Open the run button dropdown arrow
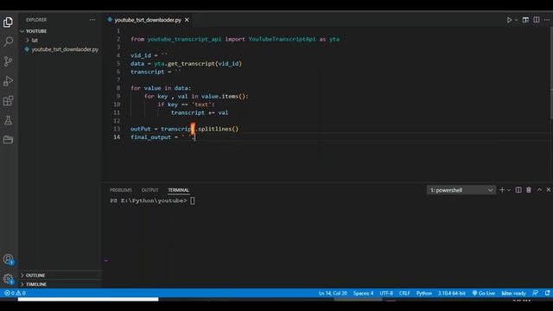 516,20
